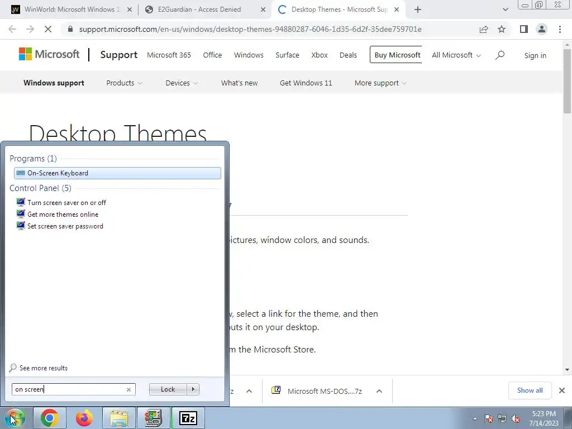This screenshot has height=429, width=572.
Task: Expand Microsoft MS-DOS download options
Action: point(379,391)
